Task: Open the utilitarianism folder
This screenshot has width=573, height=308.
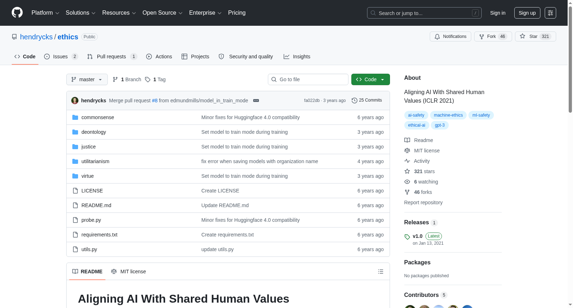Action: point(95,161)
